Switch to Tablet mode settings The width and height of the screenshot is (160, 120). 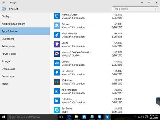tap(8, 46)
